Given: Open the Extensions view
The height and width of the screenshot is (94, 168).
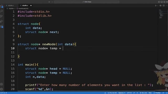Looking at the screenshot, I should tap(2, 26).
